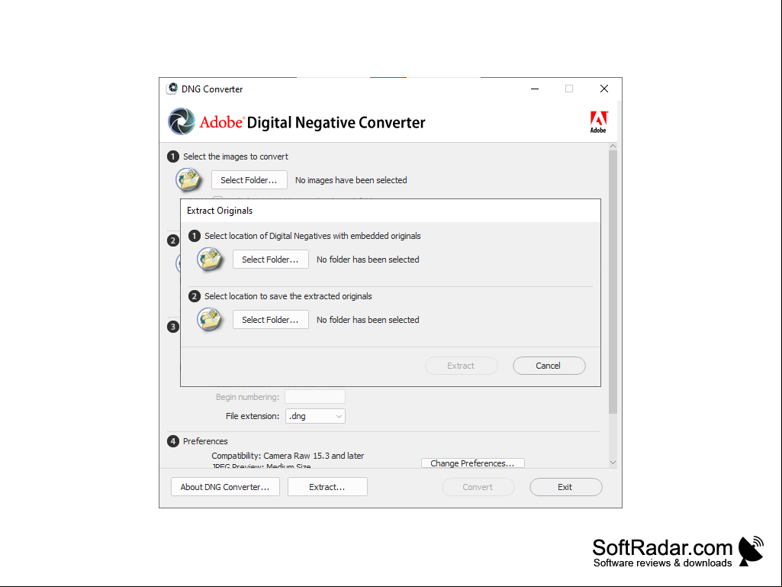Click the disabled Extract button in dialog
The width and height of the screenshot is (782, 587).
pos(461,366)
